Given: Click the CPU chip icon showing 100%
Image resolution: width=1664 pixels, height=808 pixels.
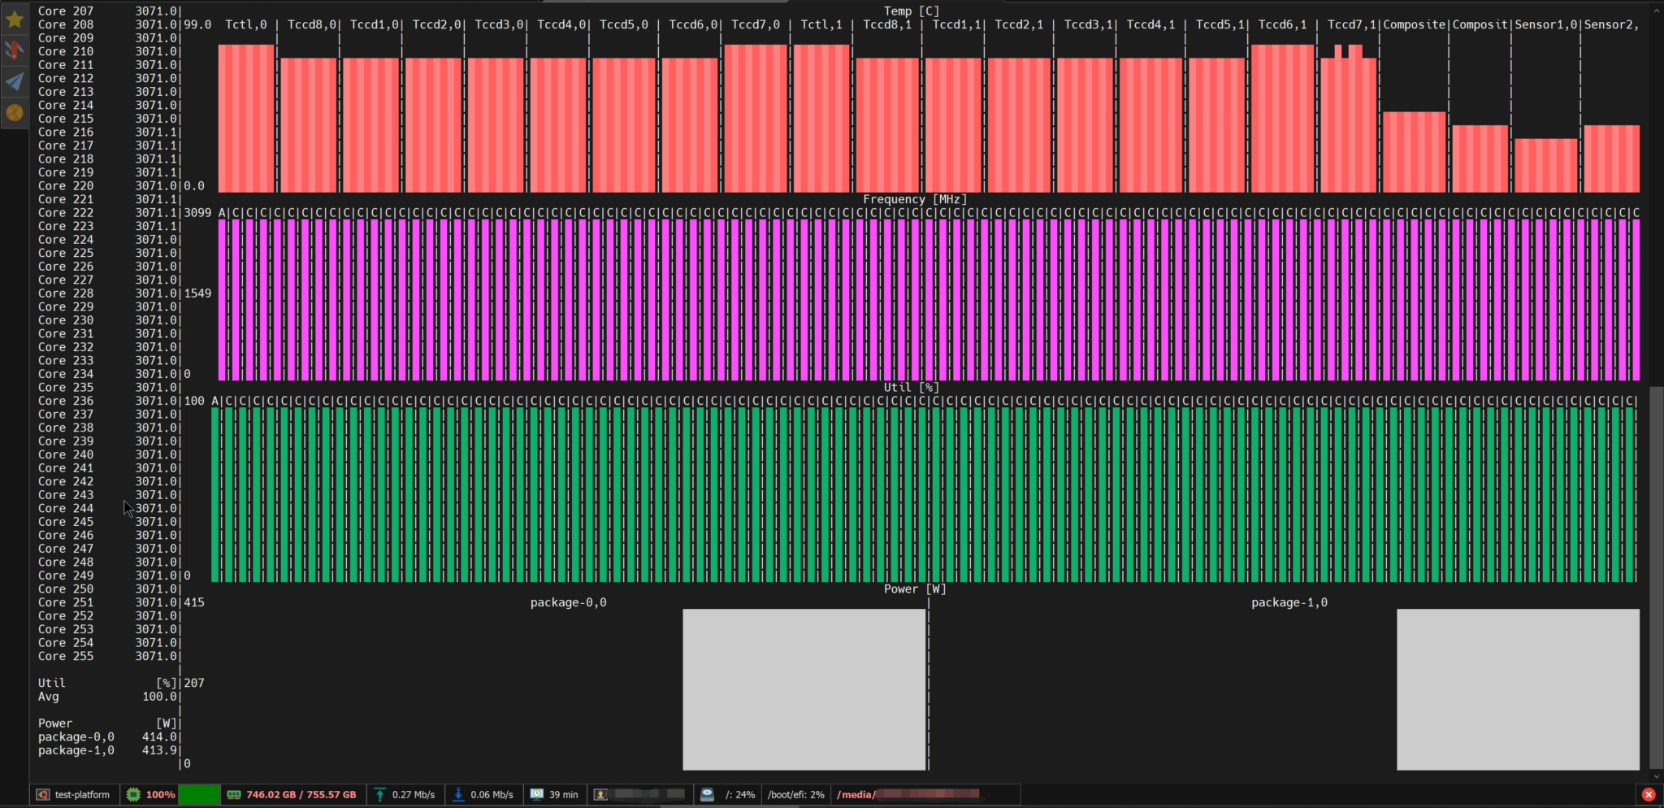Looking at the screenshot, I should pos(132,794).
